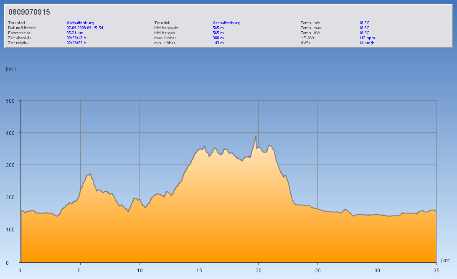Image resolution: width=457 pixels, height=279 pixels.
Task: Click the 500 label on the y-axis
Action: click(10, 101)
